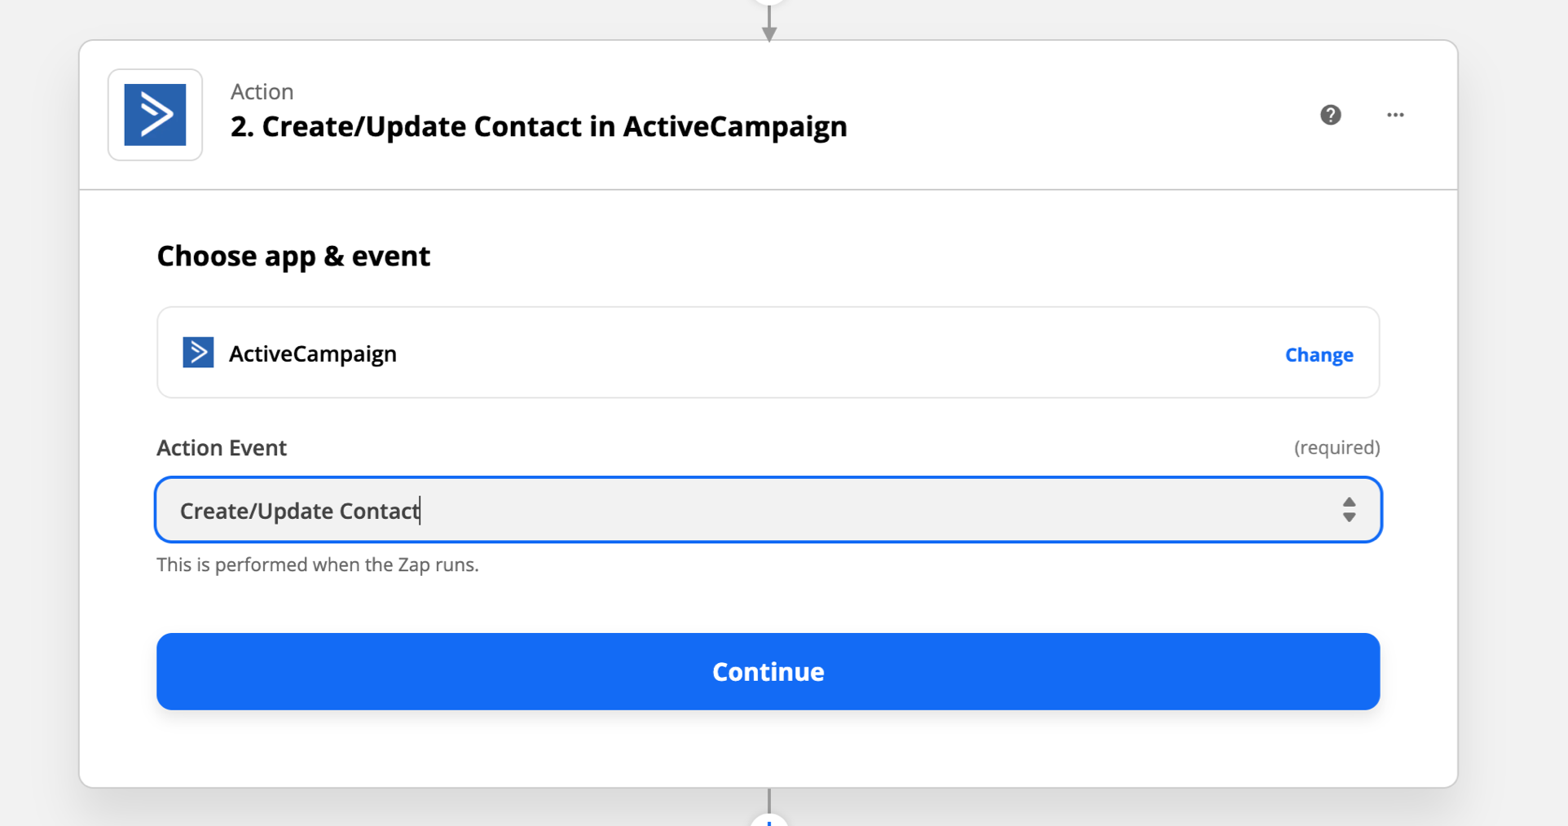Screen dimensions: 1568x826
Task: Select the 'ActiveCampaign' app name text
Action: click(x=313, y=354)
